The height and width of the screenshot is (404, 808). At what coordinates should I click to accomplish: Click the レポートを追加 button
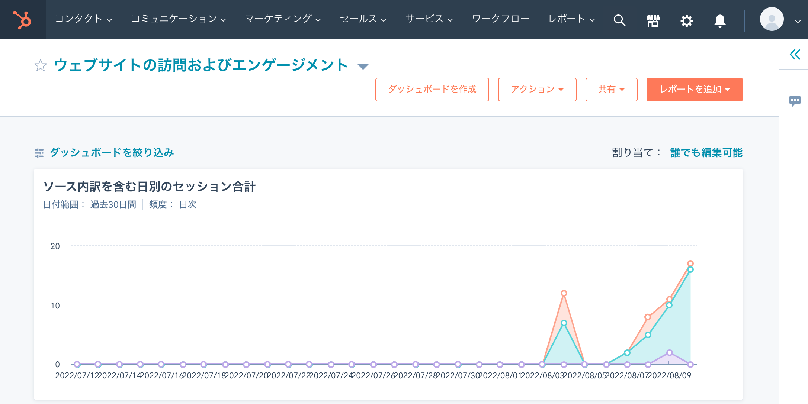[695, 90]
